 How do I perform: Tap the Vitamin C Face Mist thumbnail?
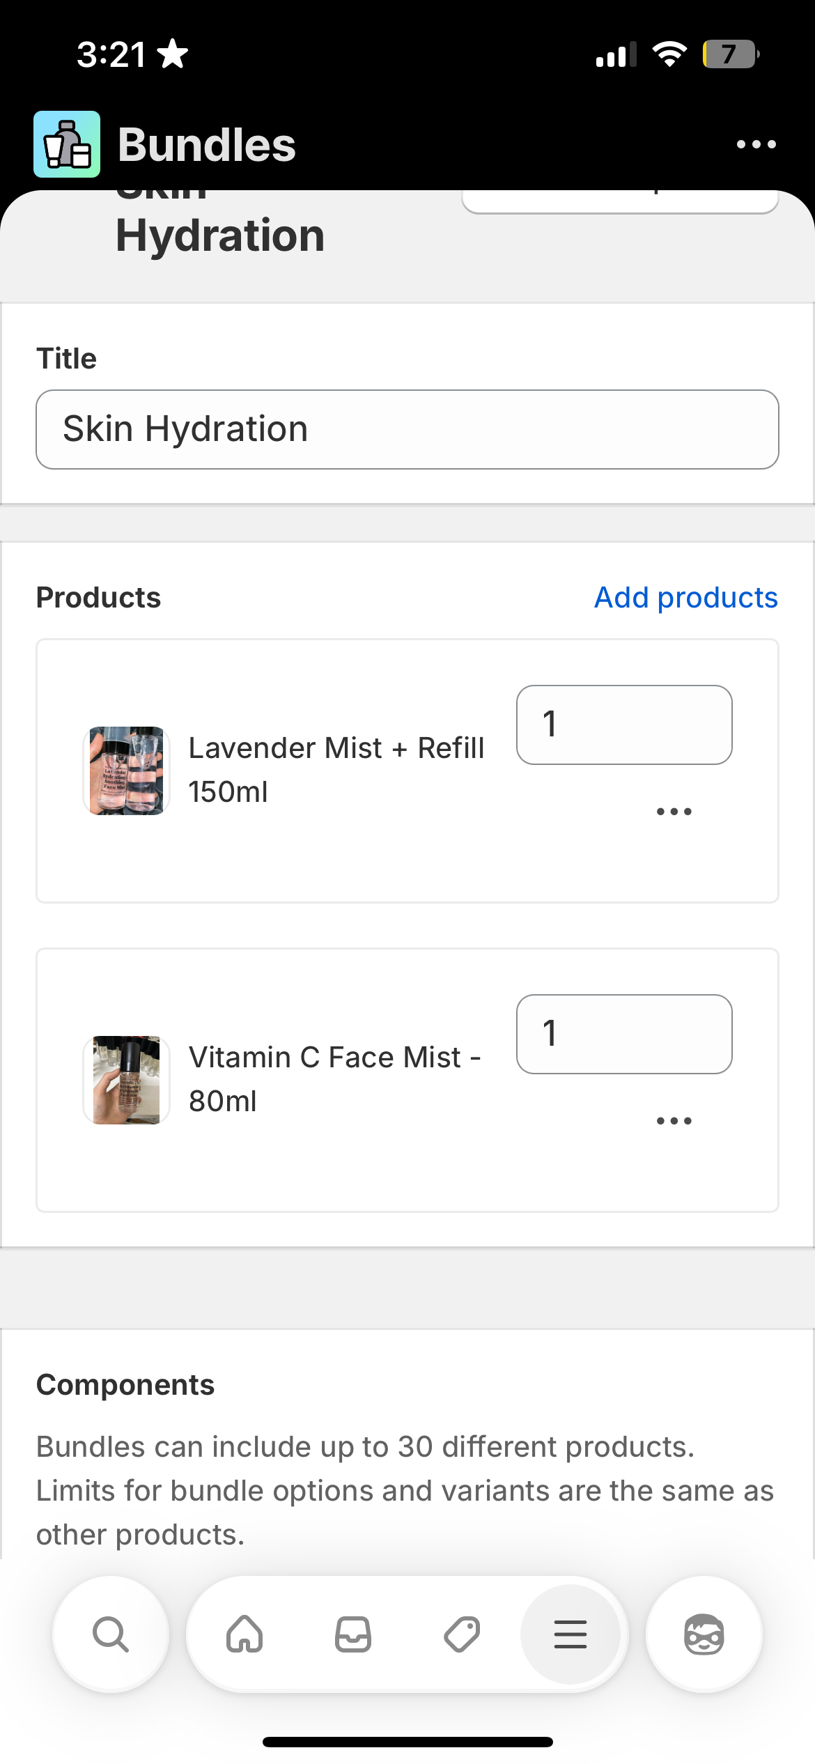127,1080
